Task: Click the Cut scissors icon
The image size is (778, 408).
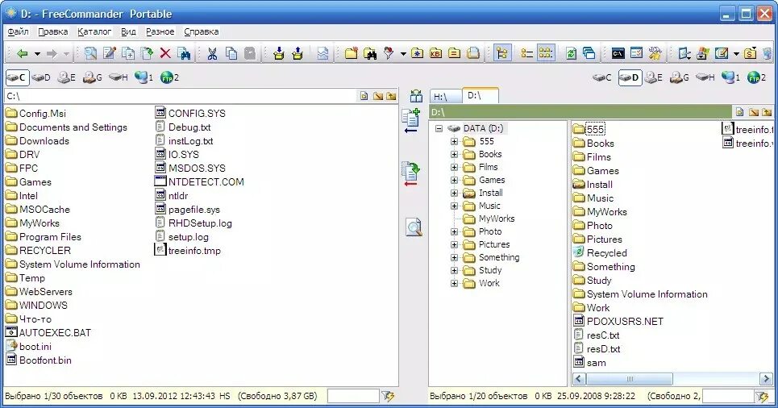Action: (x=212, y=53)
